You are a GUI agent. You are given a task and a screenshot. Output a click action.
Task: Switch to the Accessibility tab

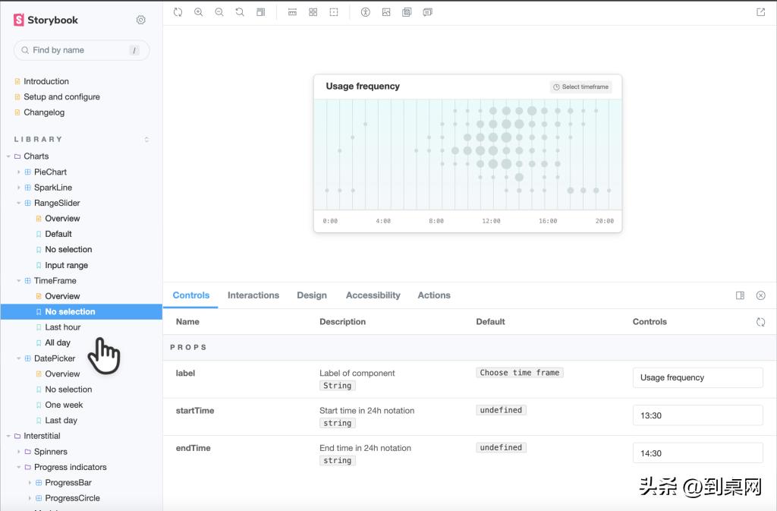coord(373,295)
